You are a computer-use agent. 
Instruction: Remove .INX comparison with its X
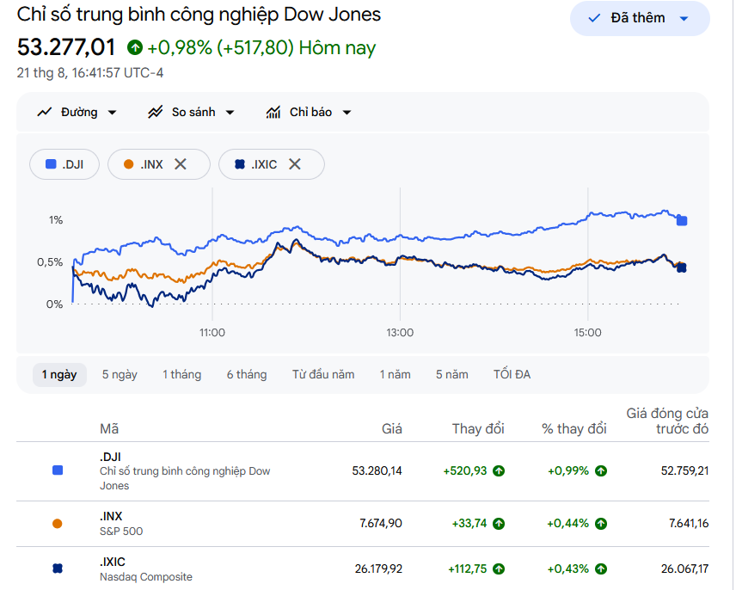coord(181,163)
